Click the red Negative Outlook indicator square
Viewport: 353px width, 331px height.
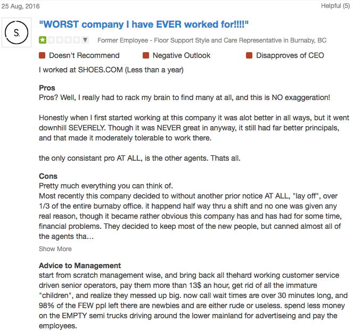[146, 55]
